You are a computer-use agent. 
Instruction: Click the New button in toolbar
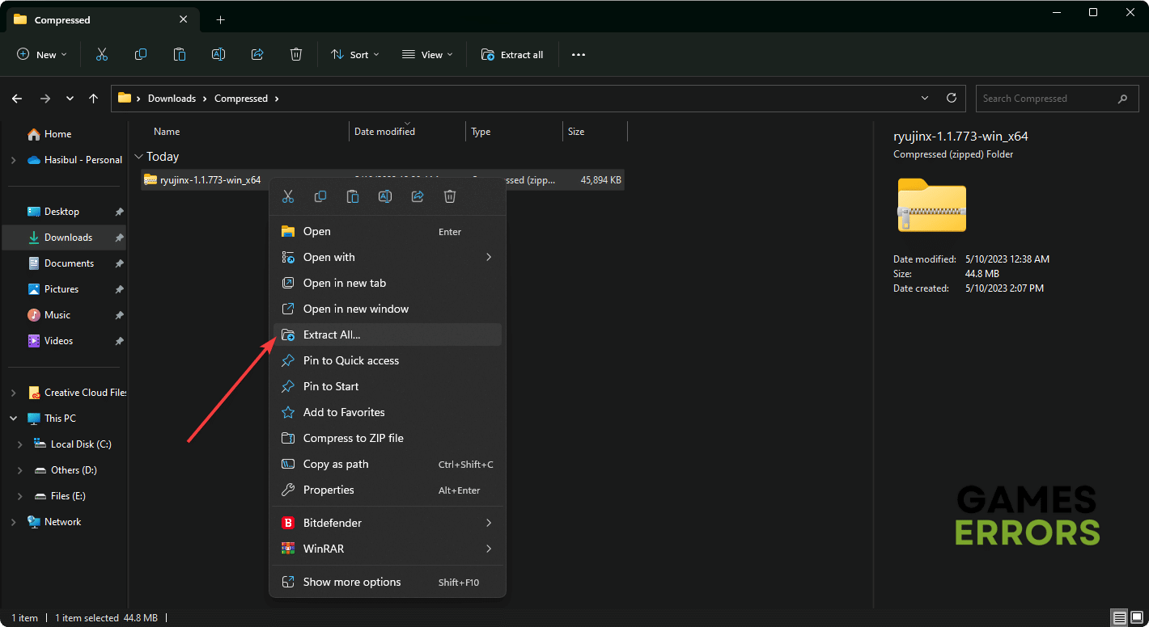click(x=42, y=54)
